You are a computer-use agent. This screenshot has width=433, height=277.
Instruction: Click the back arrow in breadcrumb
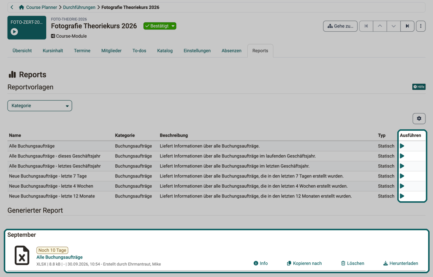pyautogui.click(x=12, y=8)
